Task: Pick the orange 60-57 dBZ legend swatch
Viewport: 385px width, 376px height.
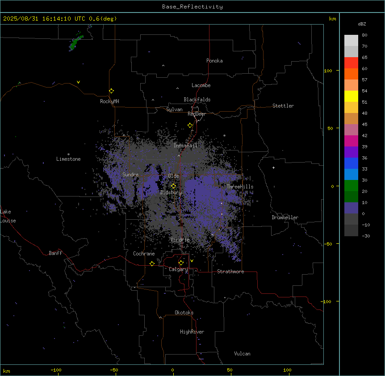Action: tap(351, 74)
